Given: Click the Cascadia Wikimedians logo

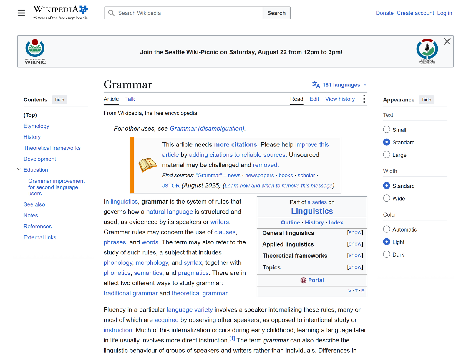Looking at the screenshot, I should pos(427,51).
